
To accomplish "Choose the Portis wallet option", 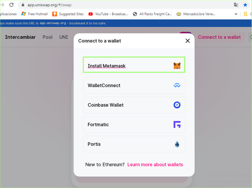I will coord(134,144).
